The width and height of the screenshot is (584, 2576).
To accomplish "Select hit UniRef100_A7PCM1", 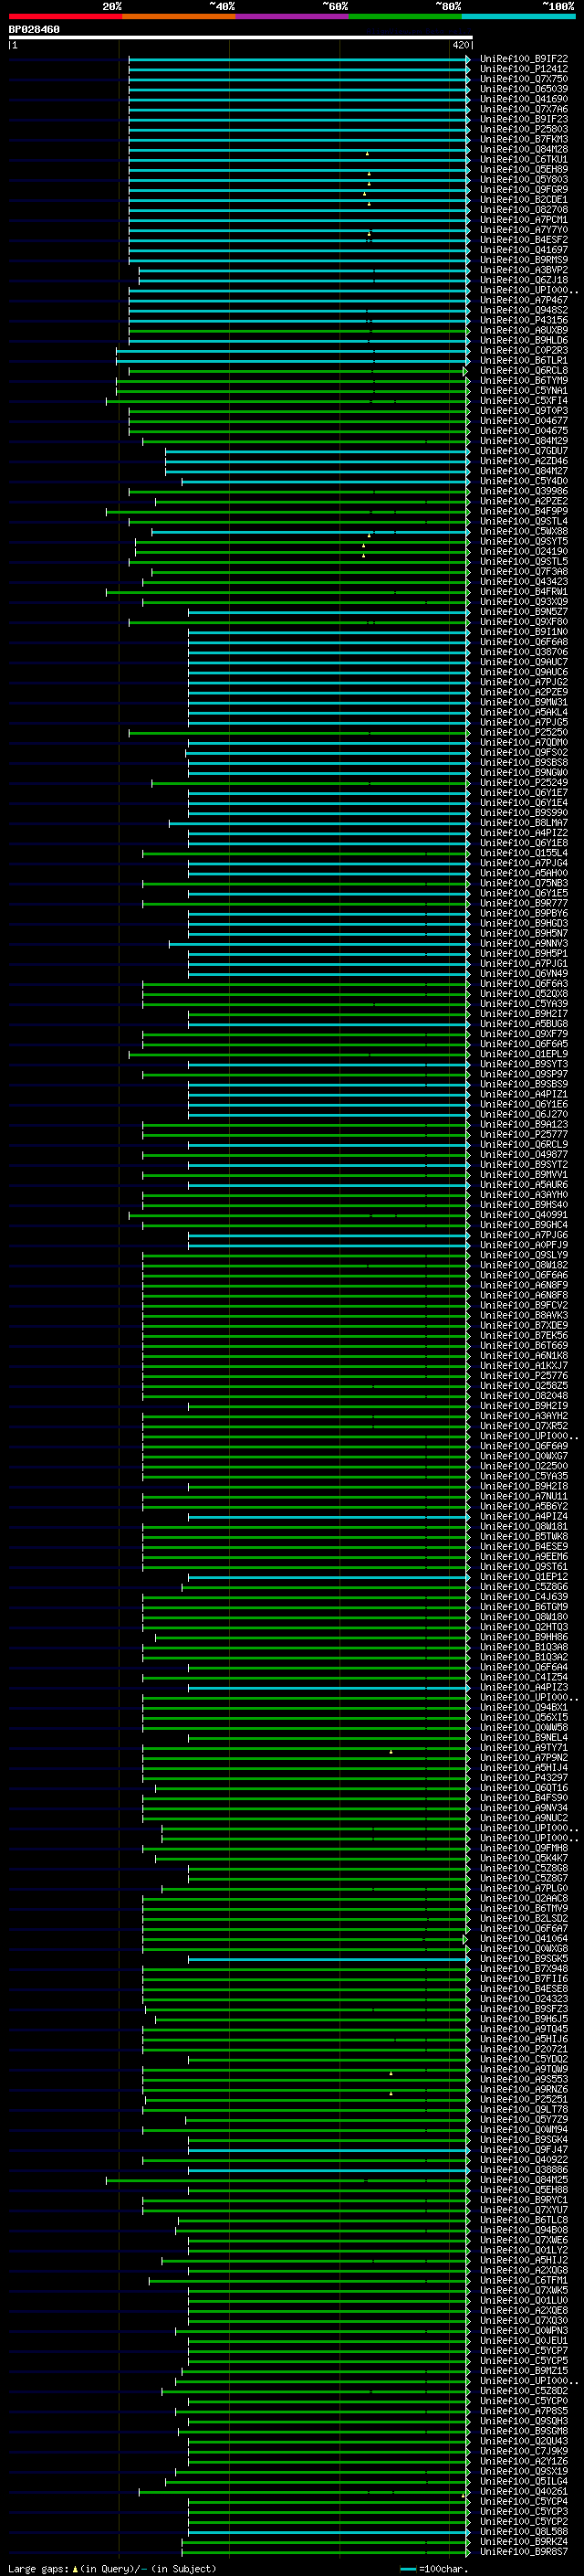I will click(x=524, y=220).
